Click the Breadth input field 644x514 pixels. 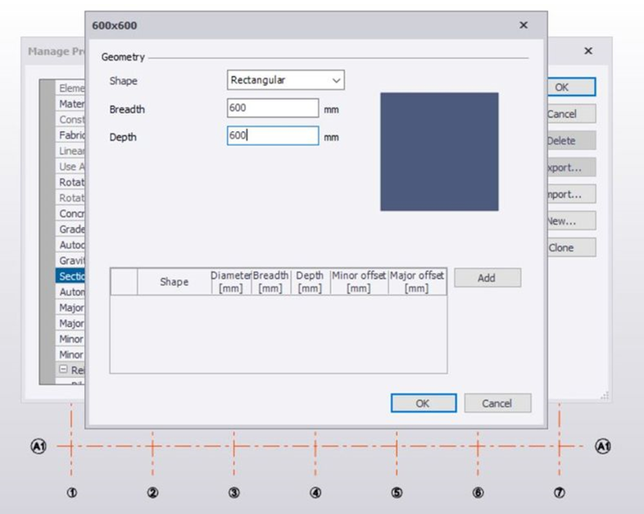273,108
